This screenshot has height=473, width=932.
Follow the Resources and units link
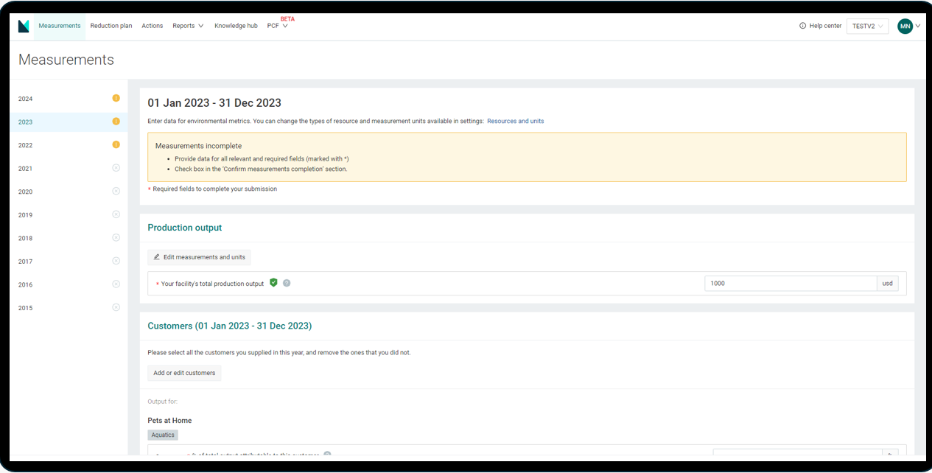[515, 121]
